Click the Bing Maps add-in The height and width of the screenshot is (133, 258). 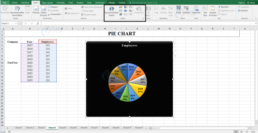point(87,11)
